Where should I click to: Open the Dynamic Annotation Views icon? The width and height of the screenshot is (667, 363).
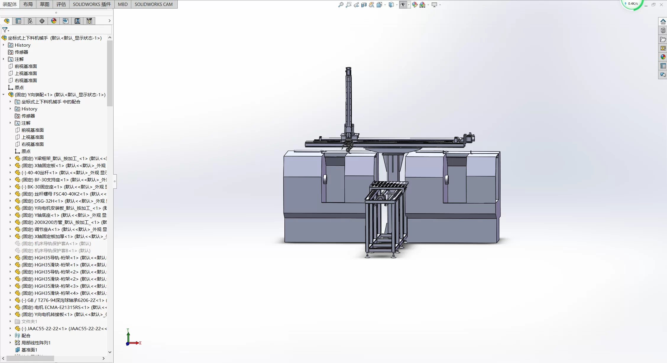pos(372,5)
